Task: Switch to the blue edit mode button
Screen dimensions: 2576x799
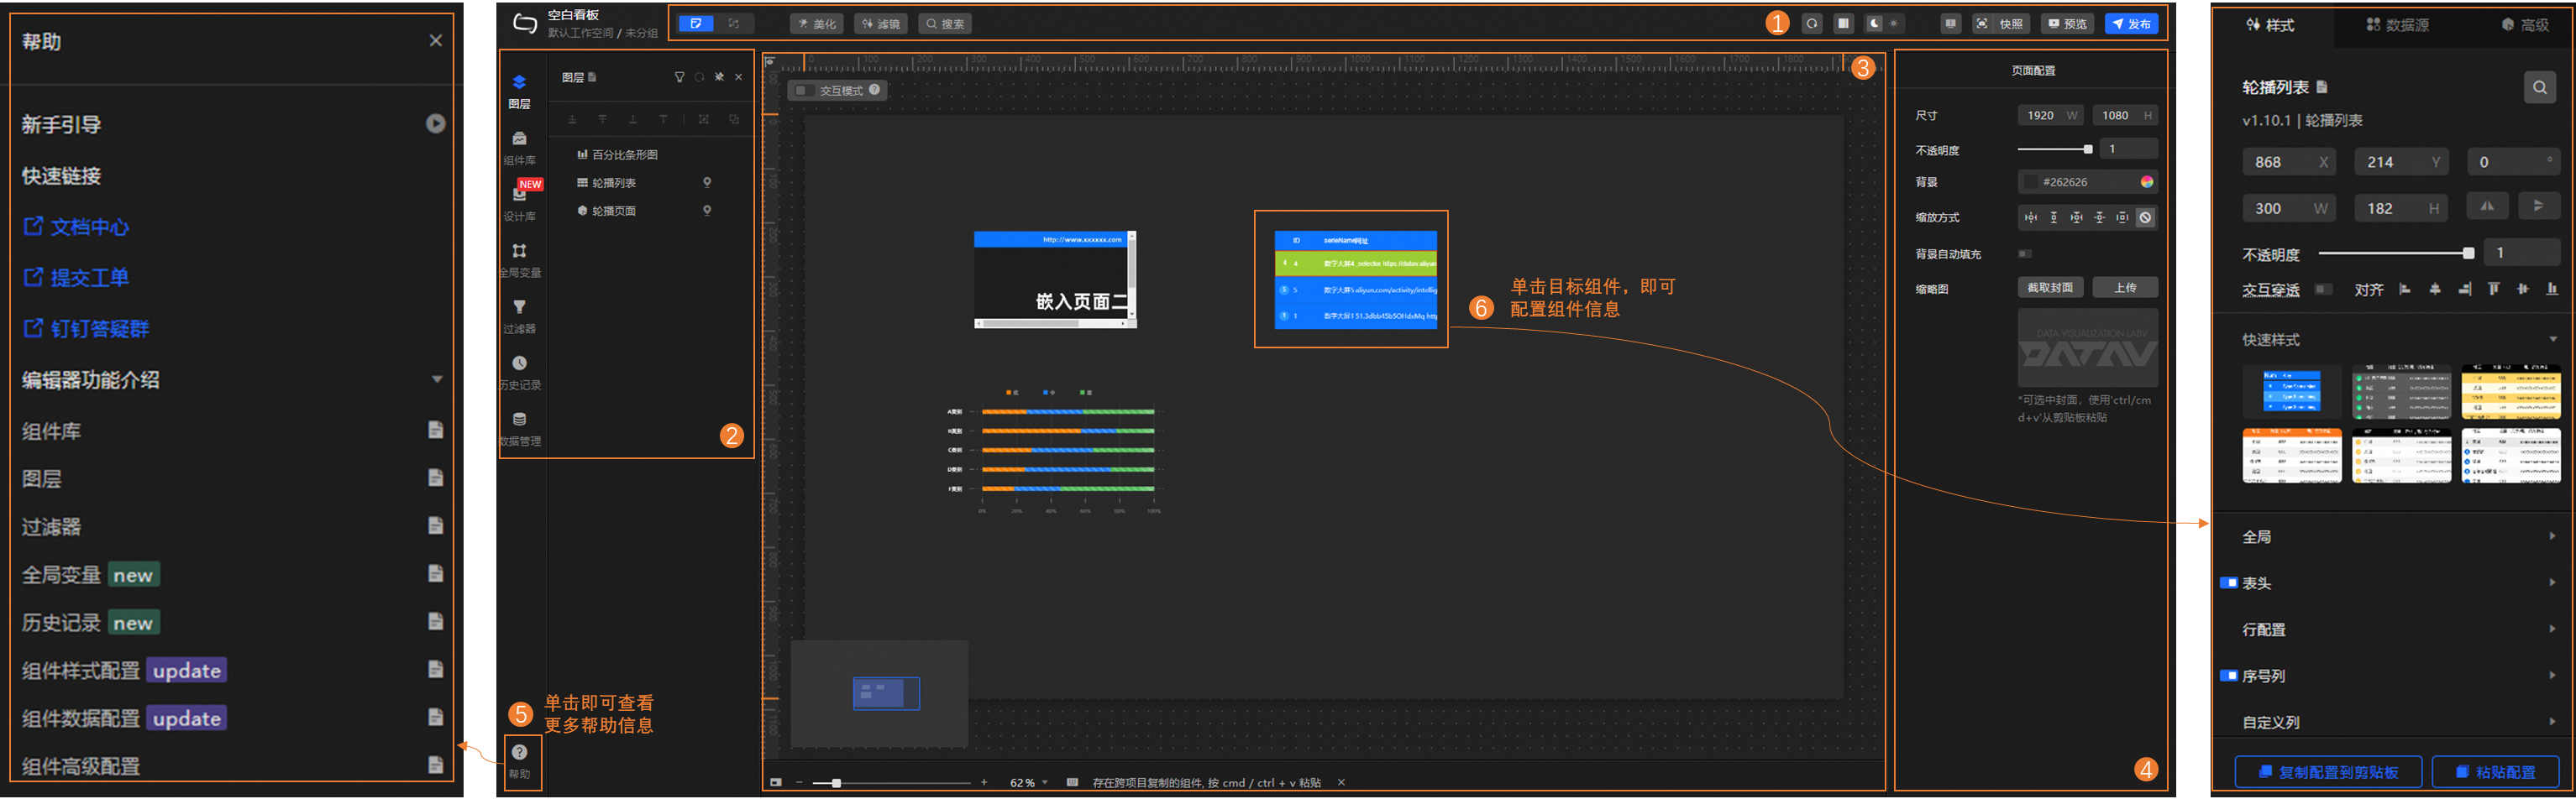Action: [696, 24]
